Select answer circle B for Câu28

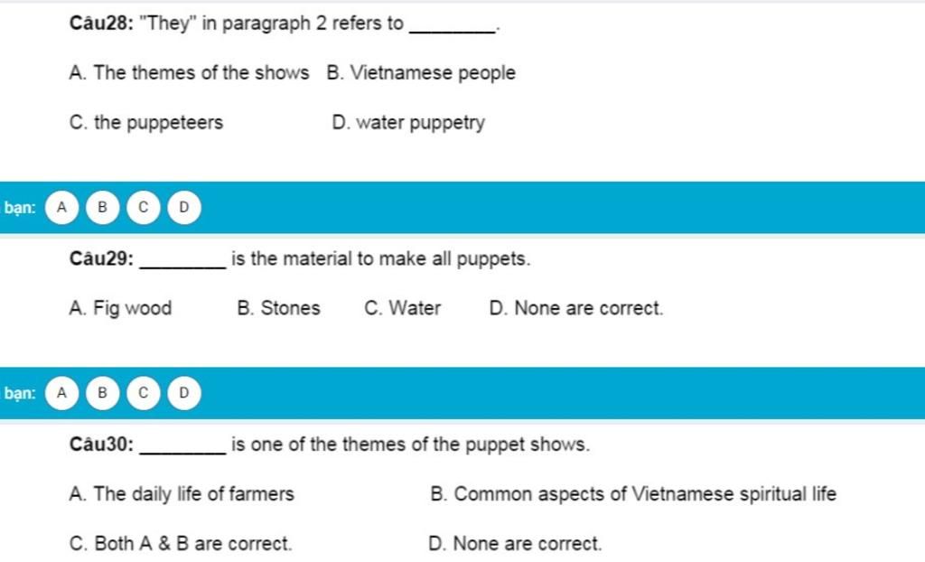pos(102,208)
